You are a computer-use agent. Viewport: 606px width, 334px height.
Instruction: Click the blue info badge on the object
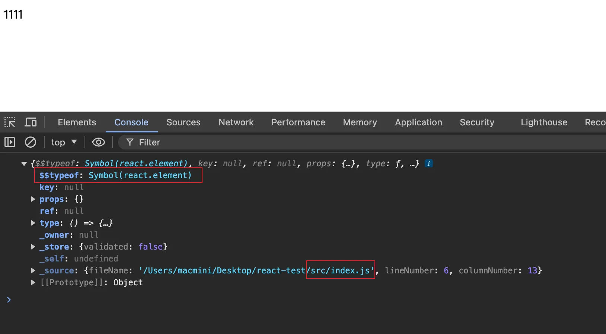point(428,164)
